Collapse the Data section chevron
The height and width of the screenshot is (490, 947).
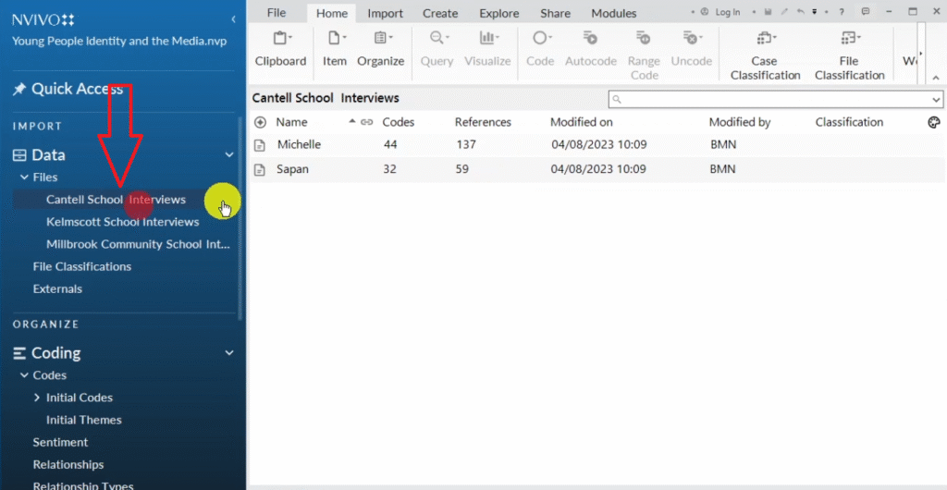pos(229,155)
